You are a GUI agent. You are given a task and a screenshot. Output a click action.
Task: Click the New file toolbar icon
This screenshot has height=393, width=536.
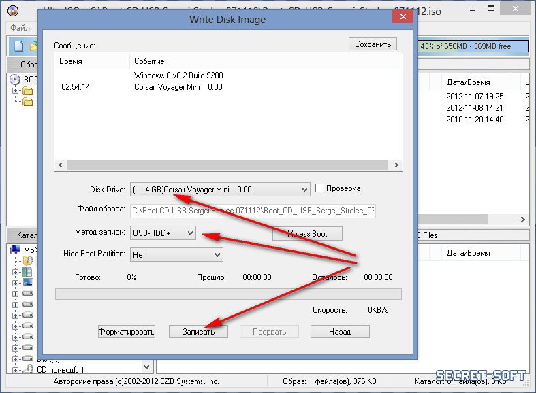tap(18, 46)
